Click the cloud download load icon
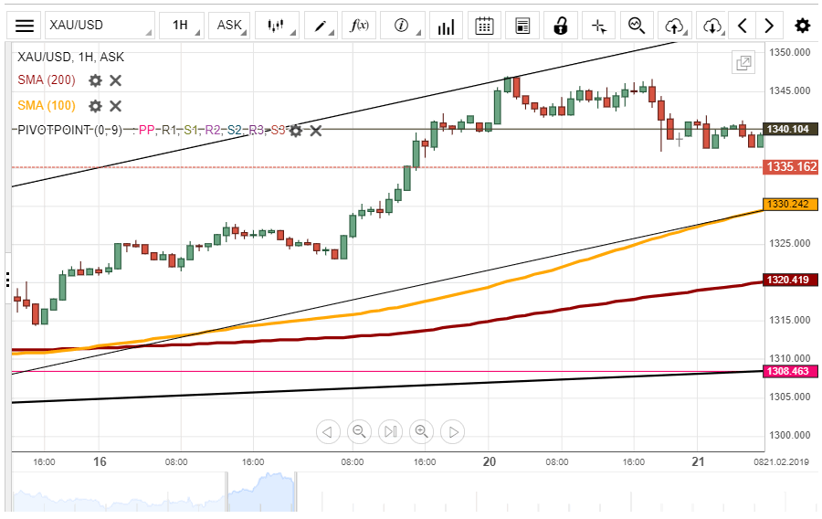The width and height of the screenshot is (822, 519). (x=713, y=26)
